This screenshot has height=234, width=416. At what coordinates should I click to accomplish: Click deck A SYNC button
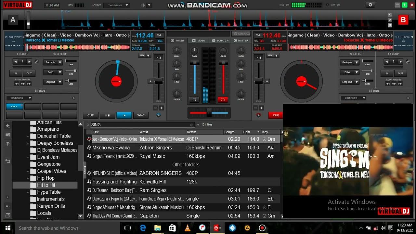click(141, 115)
